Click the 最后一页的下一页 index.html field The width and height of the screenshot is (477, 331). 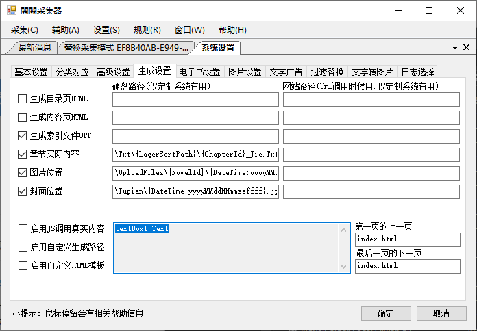coord(408,266)
